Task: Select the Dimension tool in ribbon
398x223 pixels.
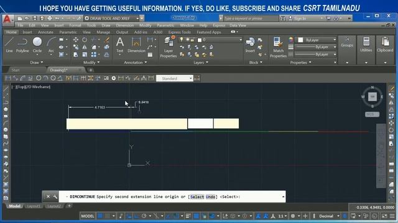Action: coord(136,45)
